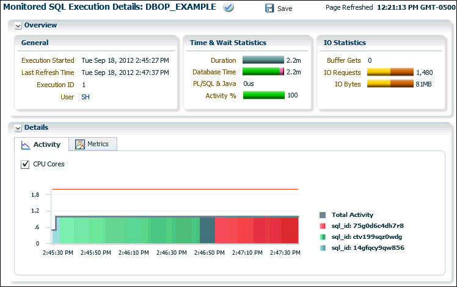The image size is (457, 287).
Task: Uncheck the CPU Cores checkbox
Action: pyautogui.click(x=25, y=164)
